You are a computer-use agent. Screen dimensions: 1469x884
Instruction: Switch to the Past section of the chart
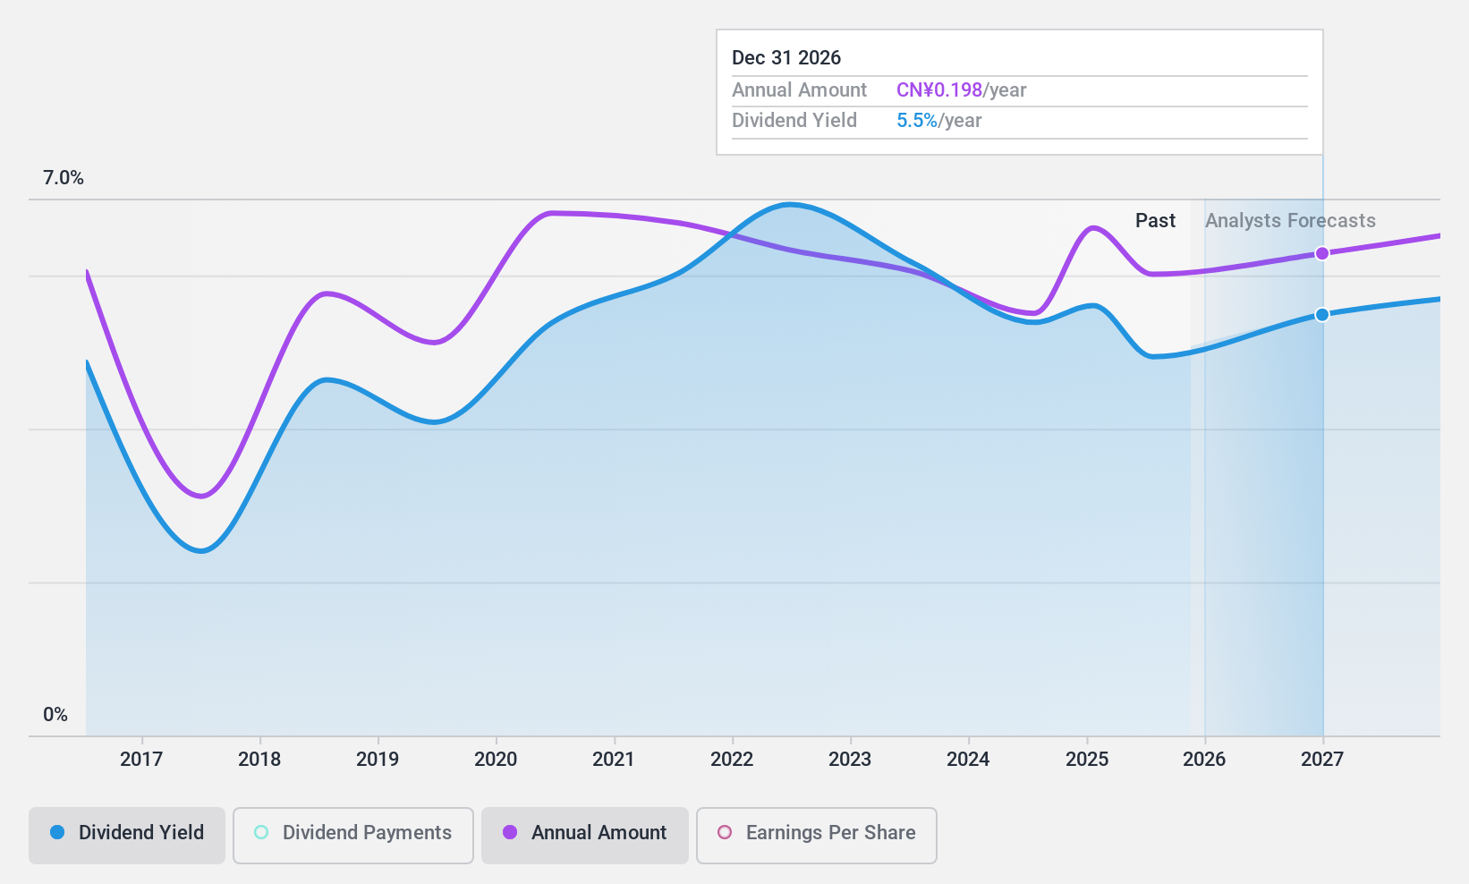[x=1155, y=220]
